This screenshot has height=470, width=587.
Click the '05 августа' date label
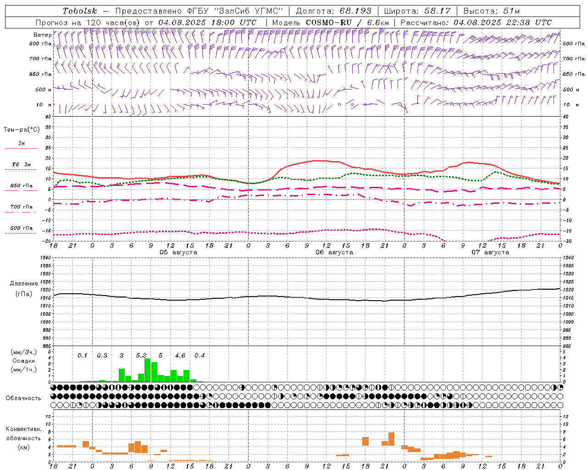click(x=178, y=252)
